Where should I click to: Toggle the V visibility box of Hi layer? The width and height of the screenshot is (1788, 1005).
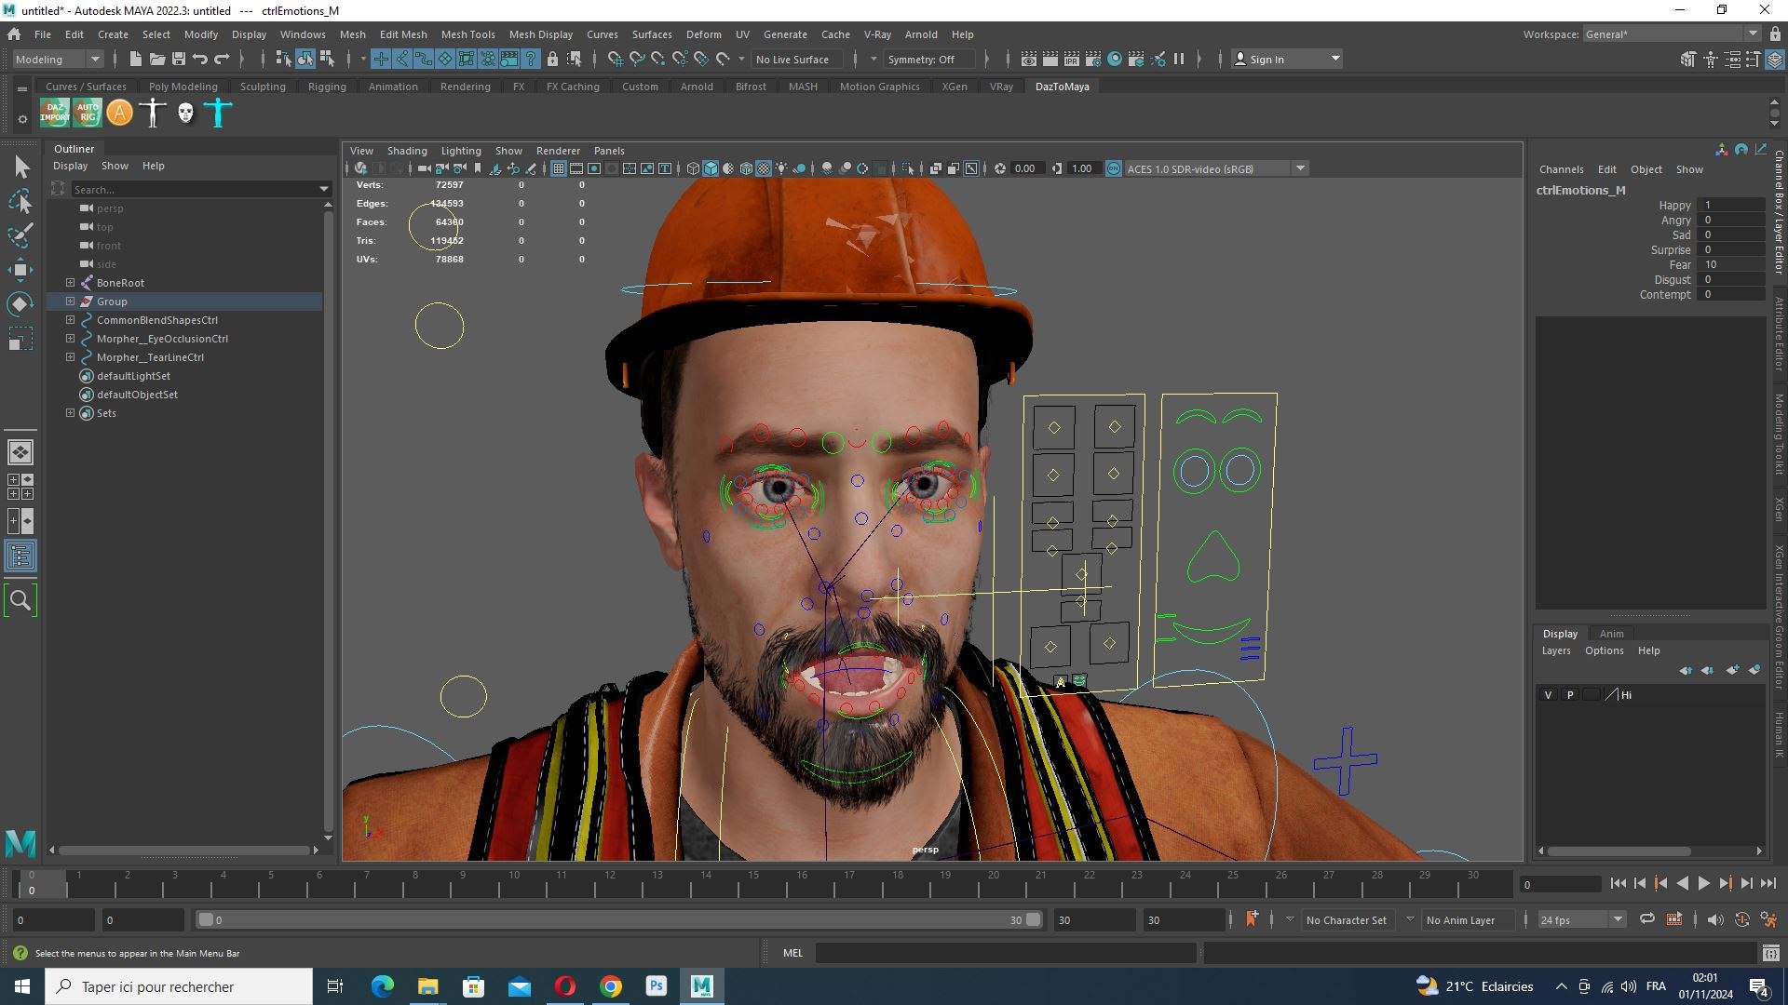pos(1548,695)
